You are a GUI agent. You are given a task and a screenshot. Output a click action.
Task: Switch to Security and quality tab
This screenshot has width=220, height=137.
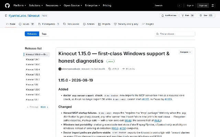[x=126, y=24]
